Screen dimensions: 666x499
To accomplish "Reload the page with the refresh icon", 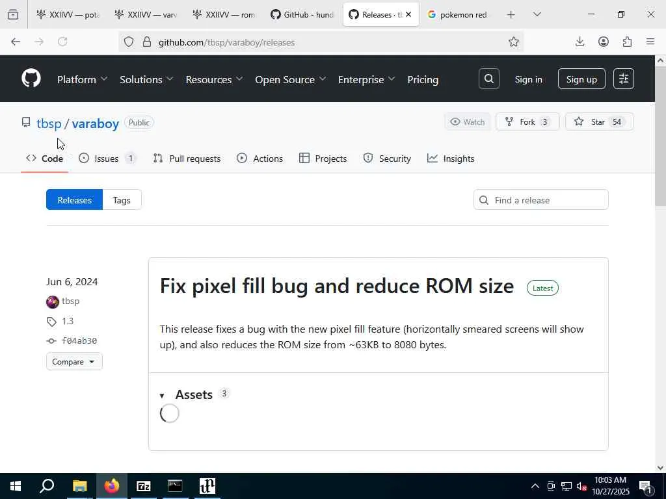I will pos(62,42).
